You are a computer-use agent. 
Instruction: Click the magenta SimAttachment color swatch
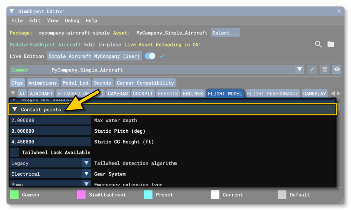tap(81, 195)
